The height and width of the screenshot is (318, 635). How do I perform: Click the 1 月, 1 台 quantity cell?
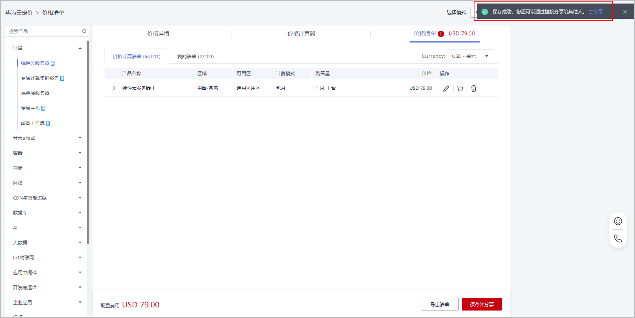click(x=326, y=88)
